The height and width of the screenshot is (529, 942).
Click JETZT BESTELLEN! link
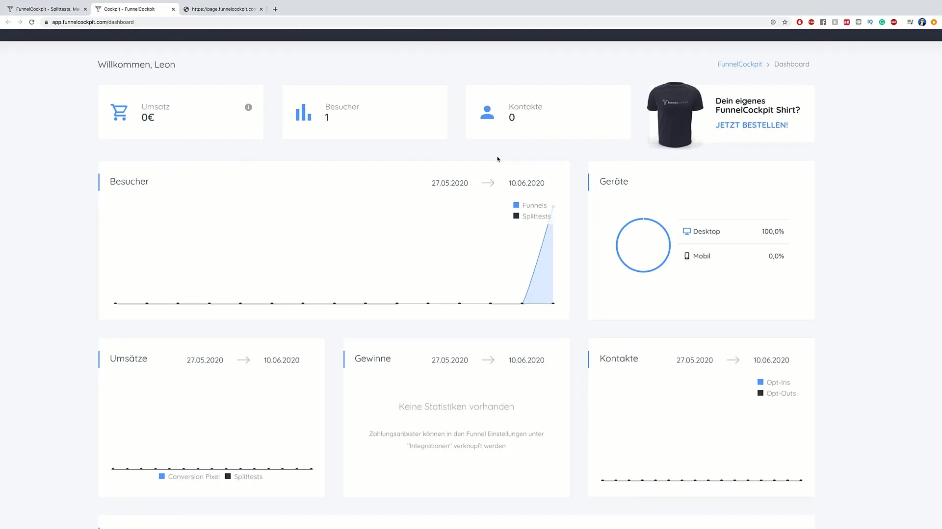pyautogui.click(x=752, y=125)
